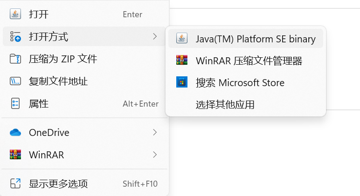This screenshot has height=196, width=360.
Task: Expand the 打开方式 submenu arrow
Action: click(x=155, y=36)
